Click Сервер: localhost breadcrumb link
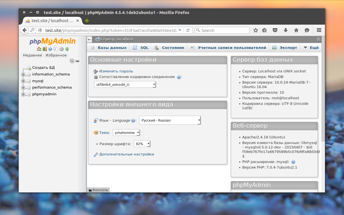Viewport: 344px width, 215px height. click(117, 39)
